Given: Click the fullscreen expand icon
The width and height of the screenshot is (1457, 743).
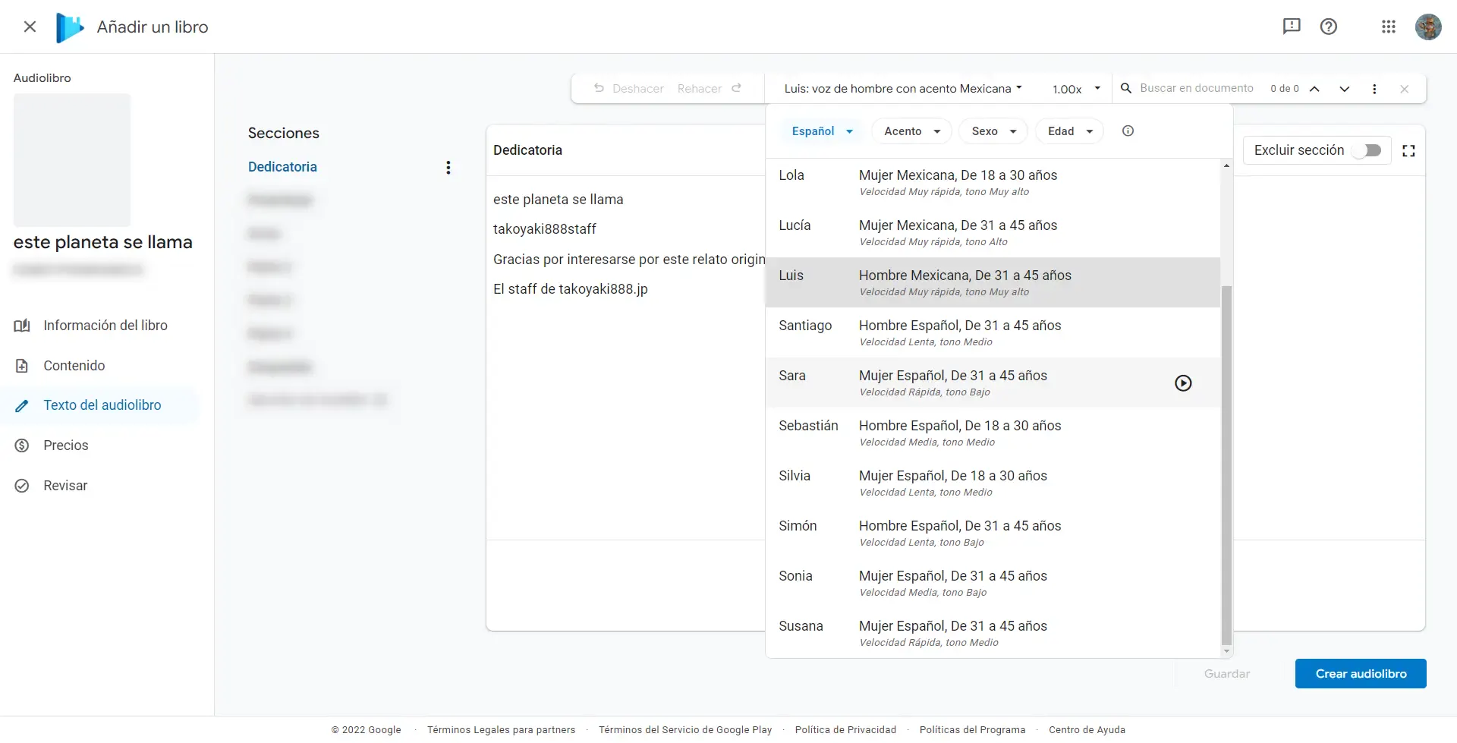Looking at the screenshot, I should click(x=1408, y=151).
